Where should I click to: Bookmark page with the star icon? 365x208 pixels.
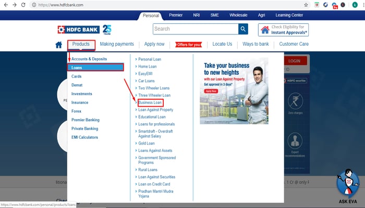306,5
